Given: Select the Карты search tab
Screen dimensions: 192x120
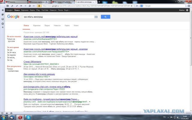Looking at the screenshot, I should pos(67,25).
